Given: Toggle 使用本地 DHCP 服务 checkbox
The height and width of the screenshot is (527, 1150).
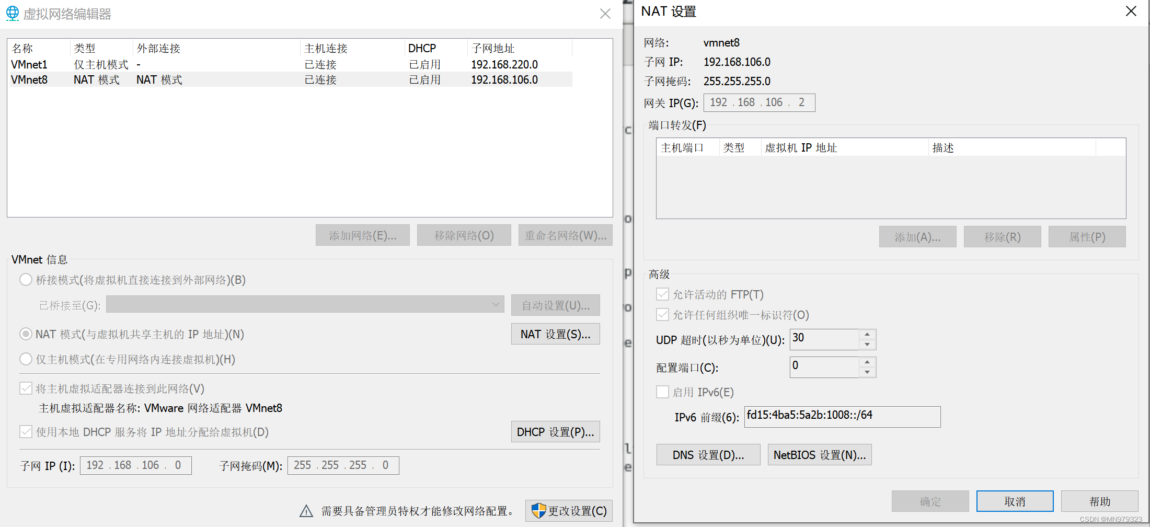Looking at the screenshot, I should click(x=26, y=432).
